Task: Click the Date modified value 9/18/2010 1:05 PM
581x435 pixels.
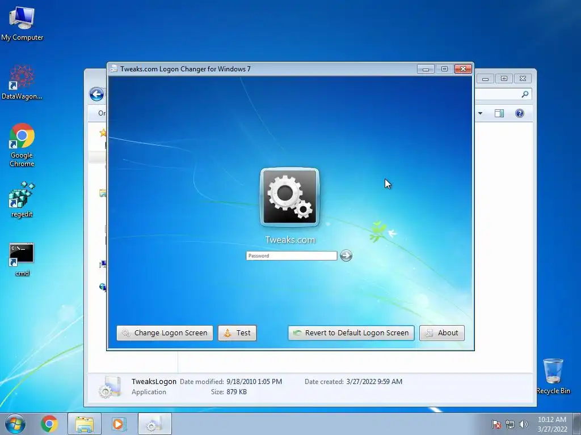Action: click(x=254, y=381)
